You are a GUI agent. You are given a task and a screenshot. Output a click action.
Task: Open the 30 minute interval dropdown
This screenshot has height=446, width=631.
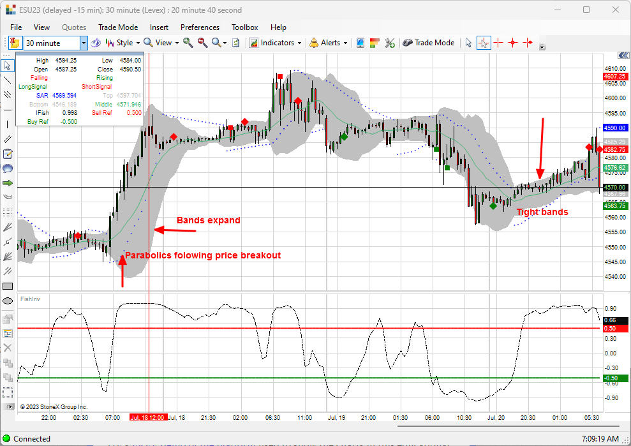click(x=84, y=43)
